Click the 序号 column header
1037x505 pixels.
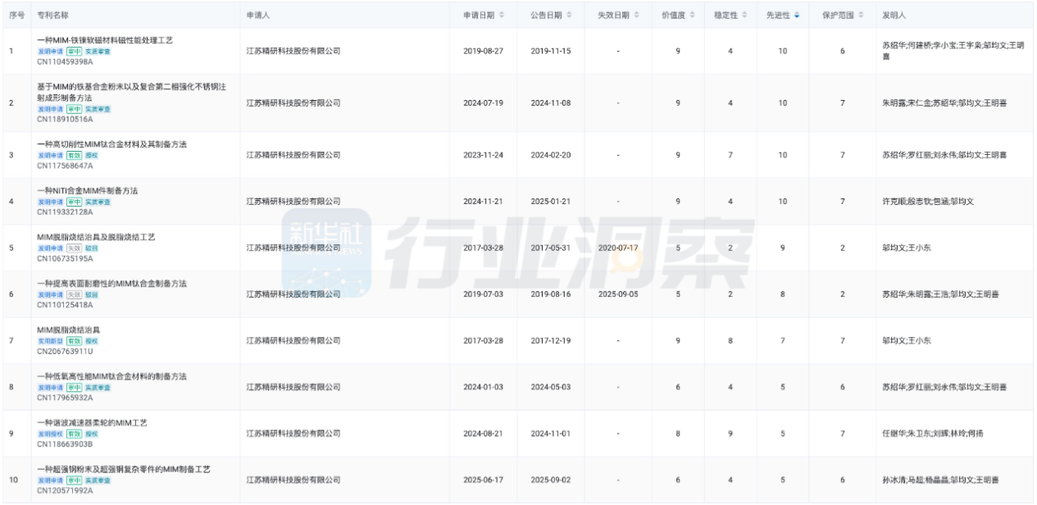(16, 16)
